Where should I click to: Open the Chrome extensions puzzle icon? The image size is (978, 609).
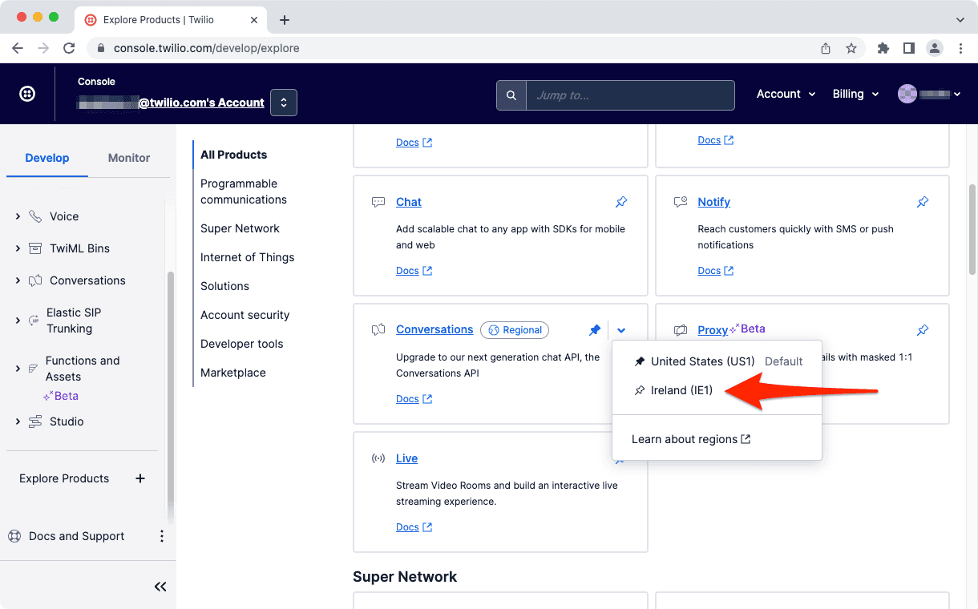[883, 48]
